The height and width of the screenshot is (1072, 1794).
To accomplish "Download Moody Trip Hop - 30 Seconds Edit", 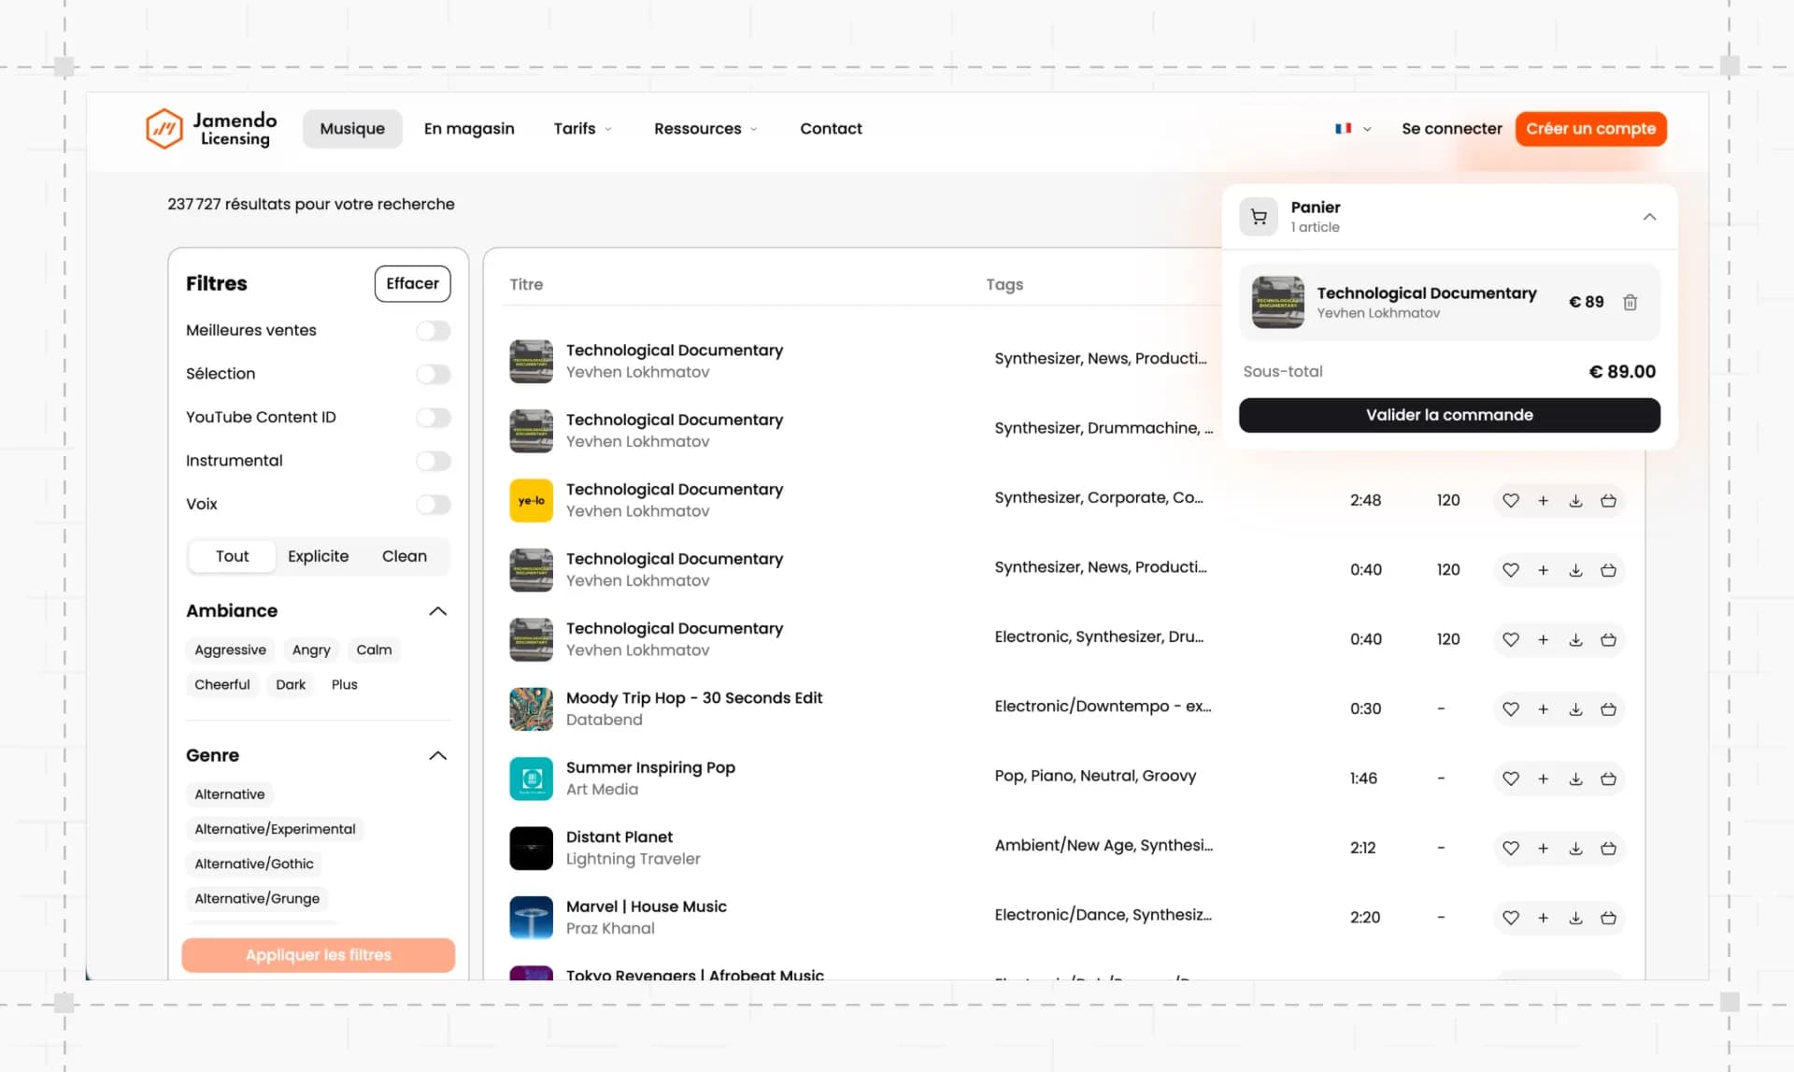I will 1575,708.
